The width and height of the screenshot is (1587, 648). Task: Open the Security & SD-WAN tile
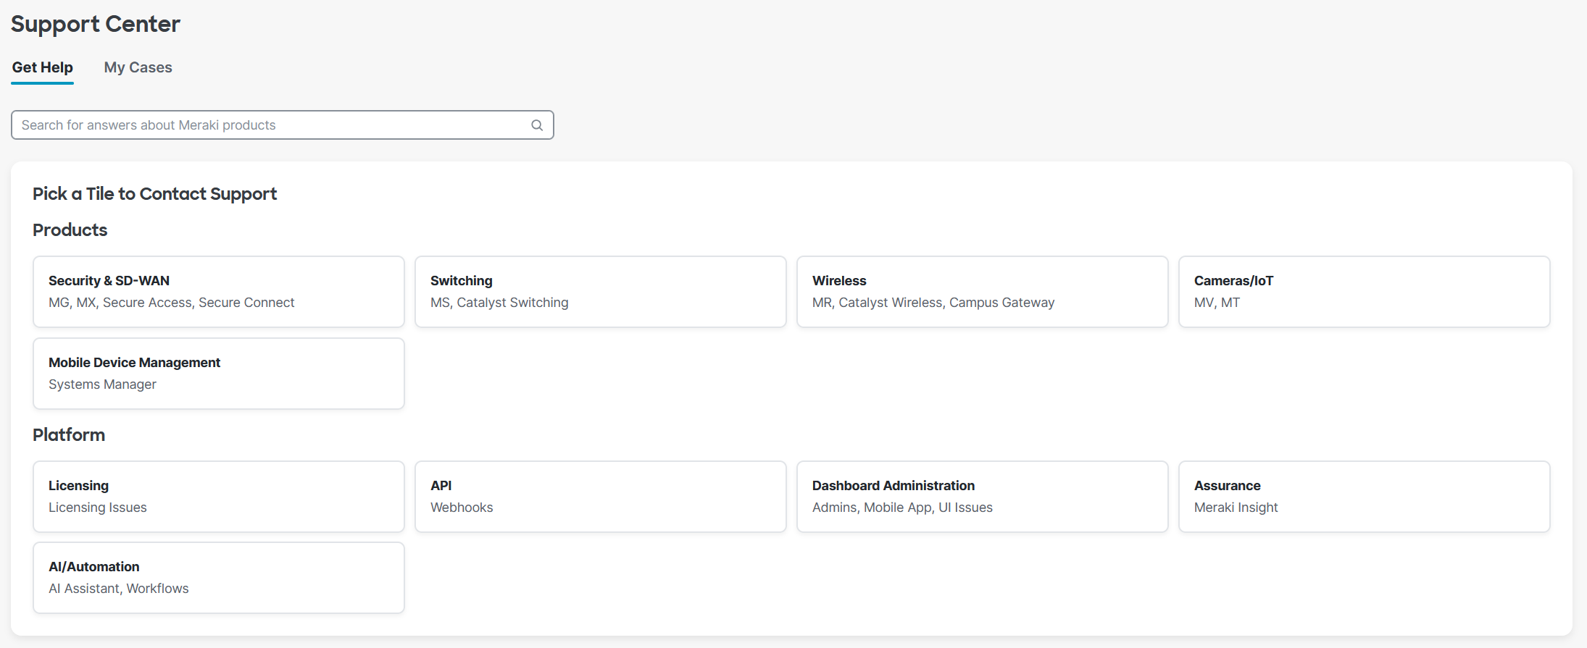[x=218, y=291]
